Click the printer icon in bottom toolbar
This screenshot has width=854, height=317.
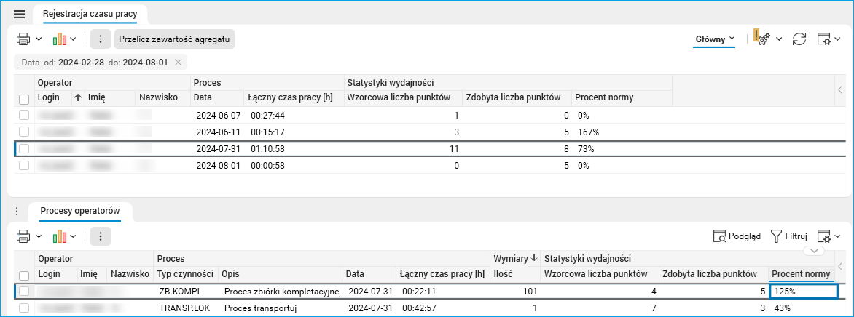(23, 236)
